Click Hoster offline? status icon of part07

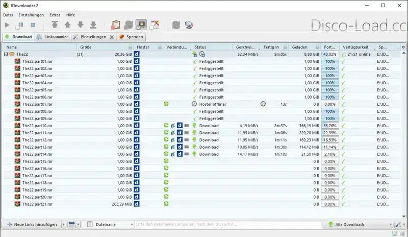194,104
